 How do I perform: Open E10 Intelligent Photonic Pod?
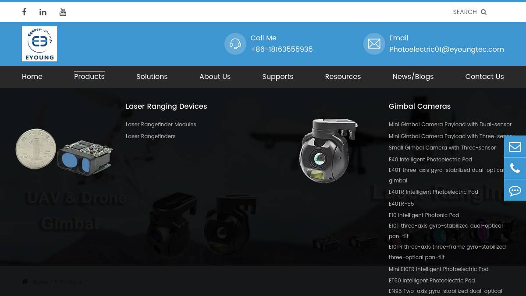[x=424, y=215]
